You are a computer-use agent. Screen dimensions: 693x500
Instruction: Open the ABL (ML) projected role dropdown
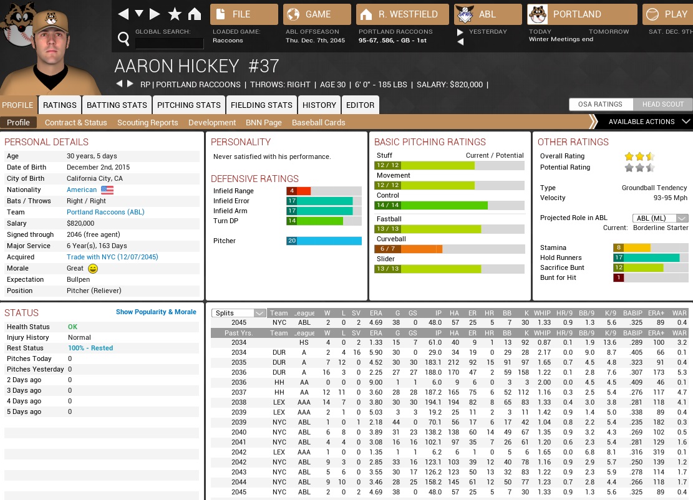660,218
